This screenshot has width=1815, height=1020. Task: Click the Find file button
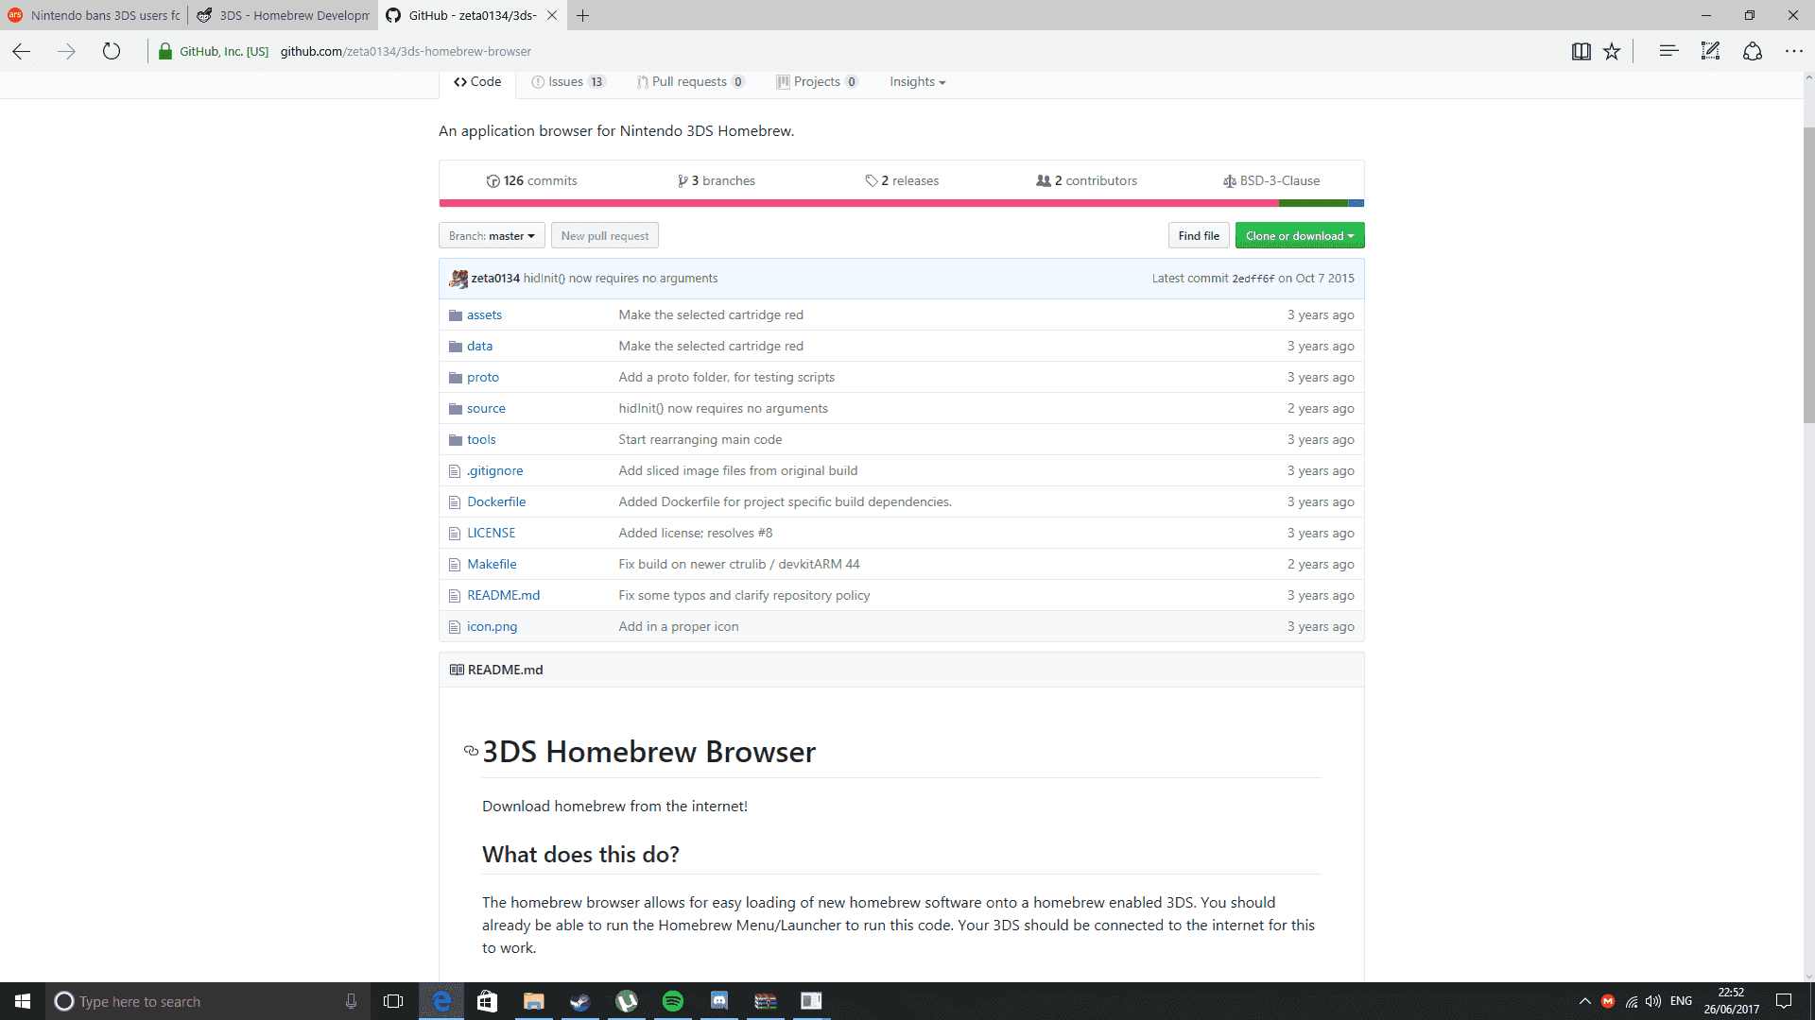pos(1199,236)
